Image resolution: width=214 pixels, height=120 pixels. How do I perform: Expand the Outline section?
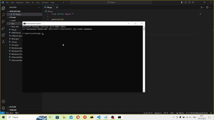tap(13, 107)
